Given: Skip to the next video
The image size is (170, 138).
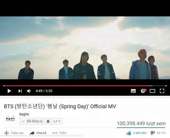Looking at the screenshot, I should click(x=20, y=91).
